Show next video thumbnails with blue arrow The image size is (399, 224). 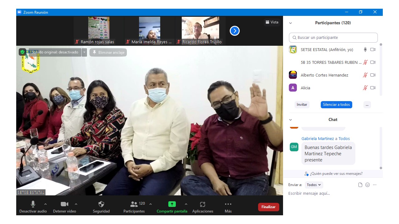pos(235,31)
